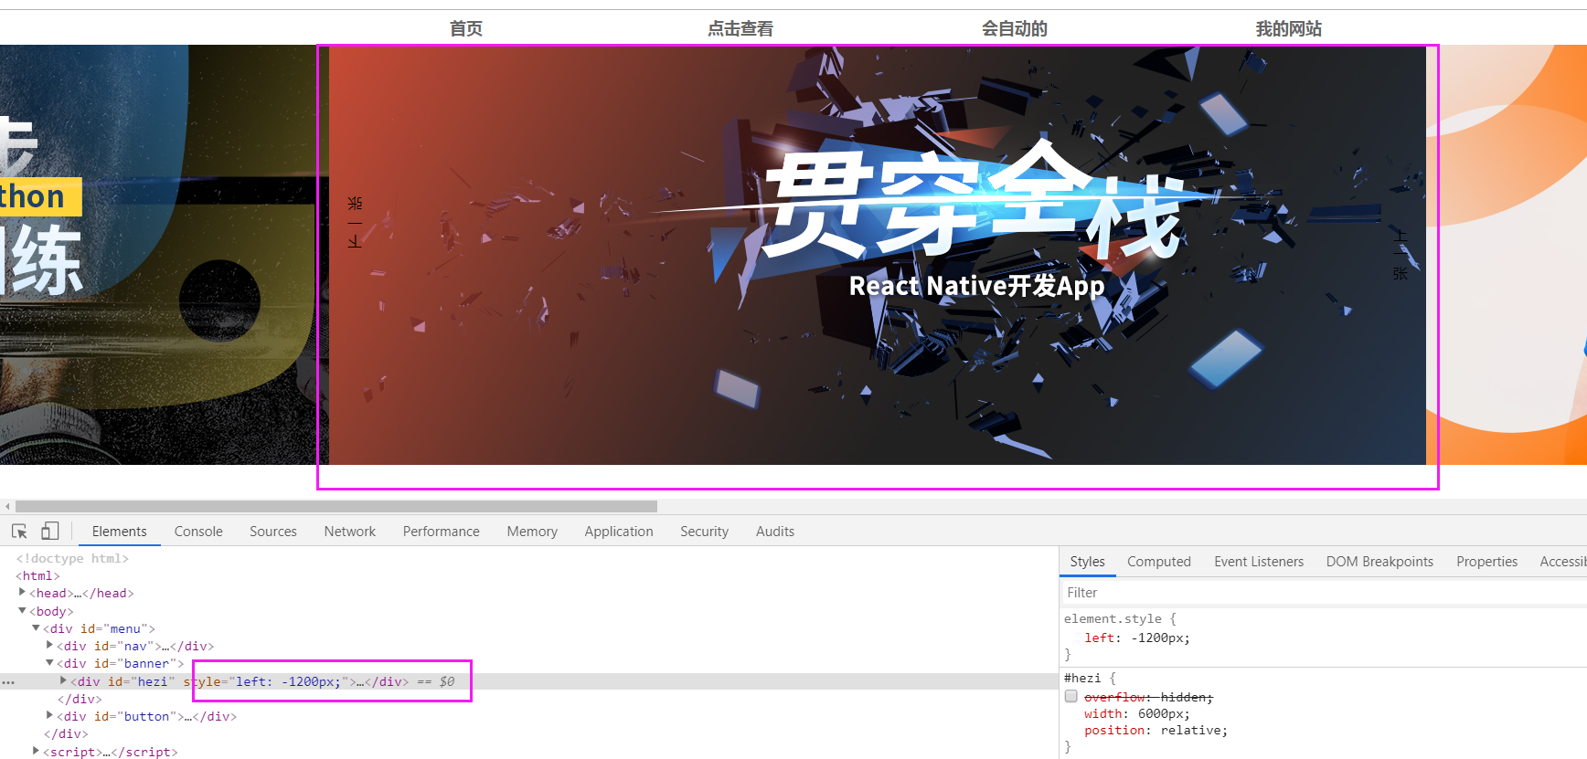Screen dimensions: 1587x759
Task: Open the Properties pane tab
Action: [x=1487, y=562]
